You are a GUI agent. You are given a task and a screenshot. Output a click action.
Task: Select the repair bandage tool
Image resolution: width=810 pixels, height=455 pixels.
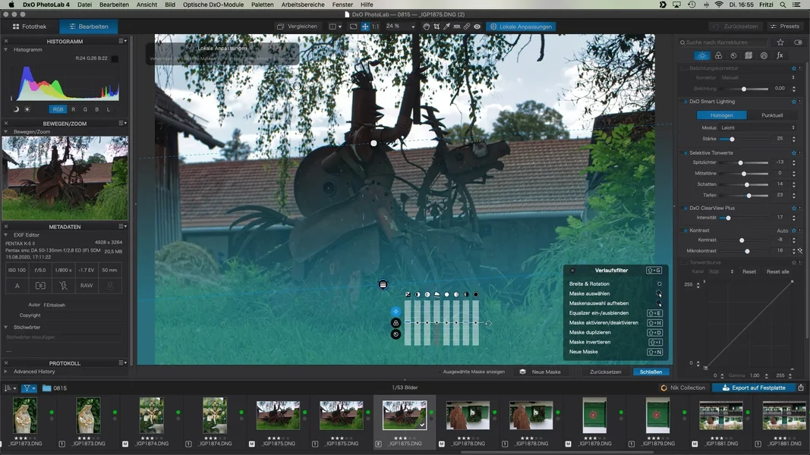click(x=466, y=27)
